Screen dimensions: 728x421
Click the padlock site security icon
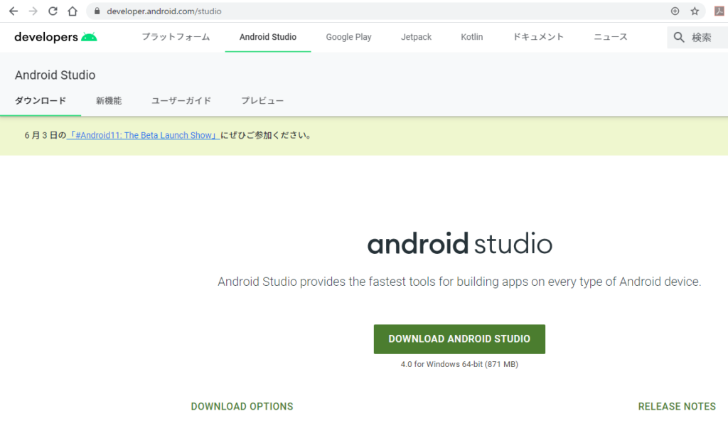click(x=97, y=11)
